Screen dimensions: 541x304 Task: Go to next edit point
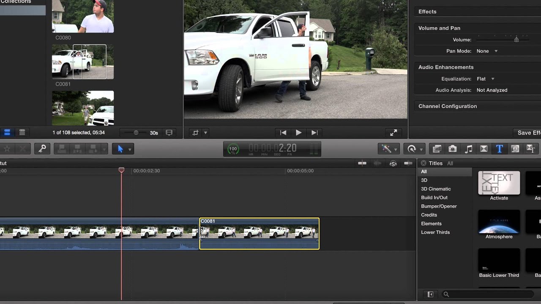314,133
